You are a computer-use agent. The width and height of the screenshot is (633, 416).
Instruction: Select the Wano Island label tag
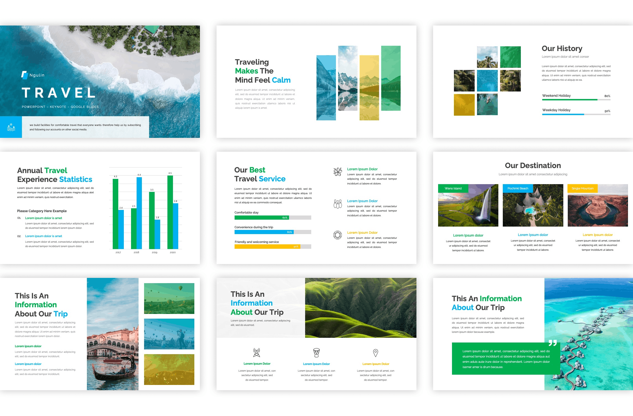[x=453, y=188]
